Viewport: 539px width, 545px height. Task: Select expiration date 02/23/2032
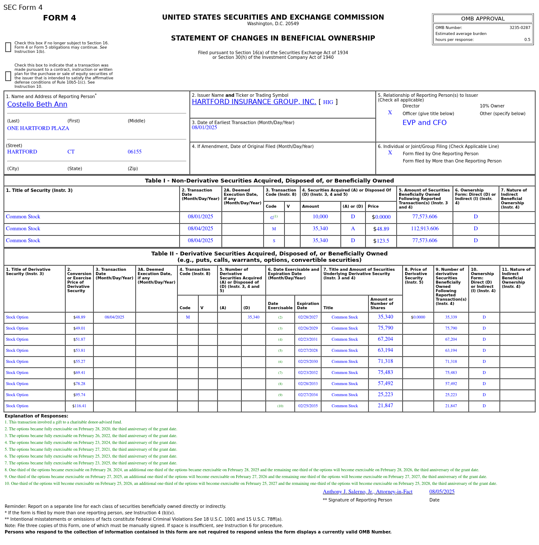[308, 373]
